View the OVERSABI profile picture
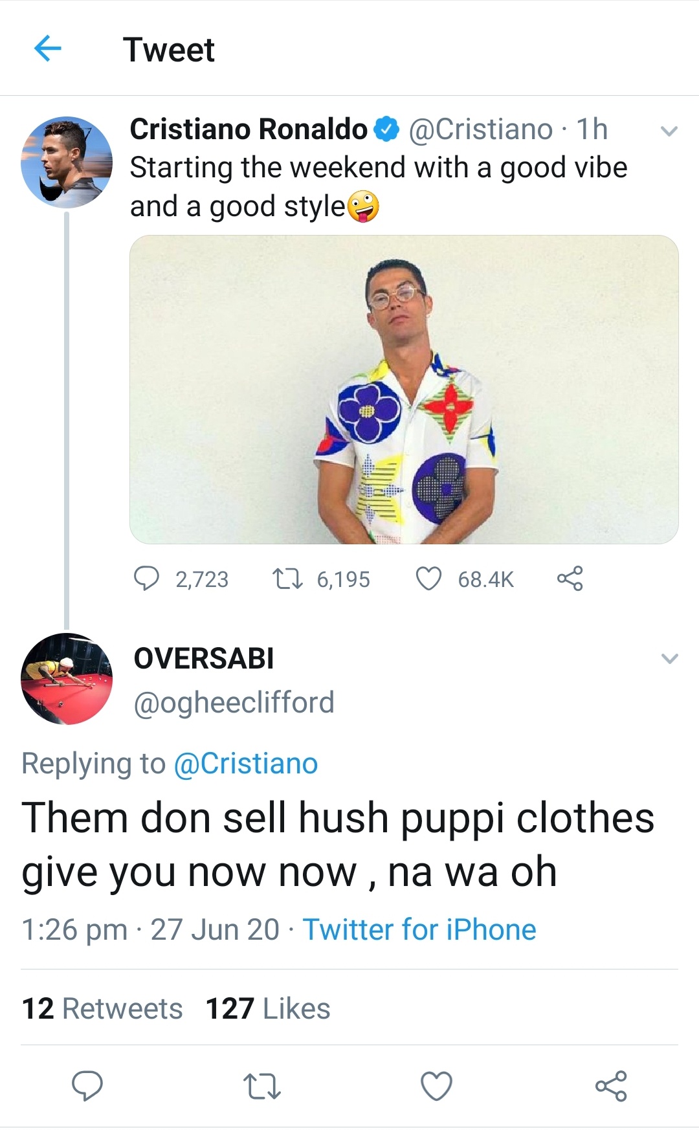 (x=67, y=678)
